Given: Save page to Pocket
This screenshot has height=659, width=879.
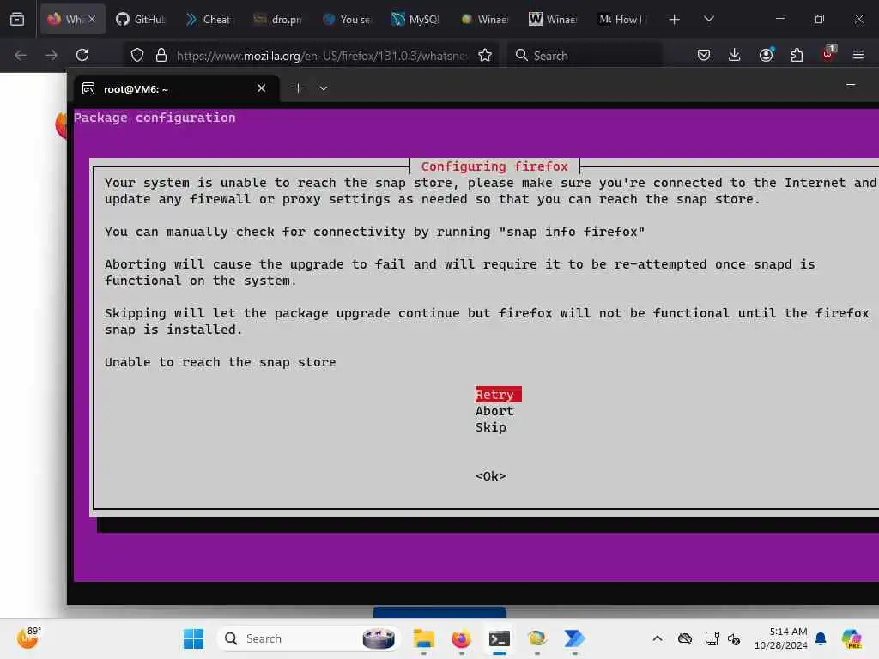Looking at the screenshot, I should point(704,55).
